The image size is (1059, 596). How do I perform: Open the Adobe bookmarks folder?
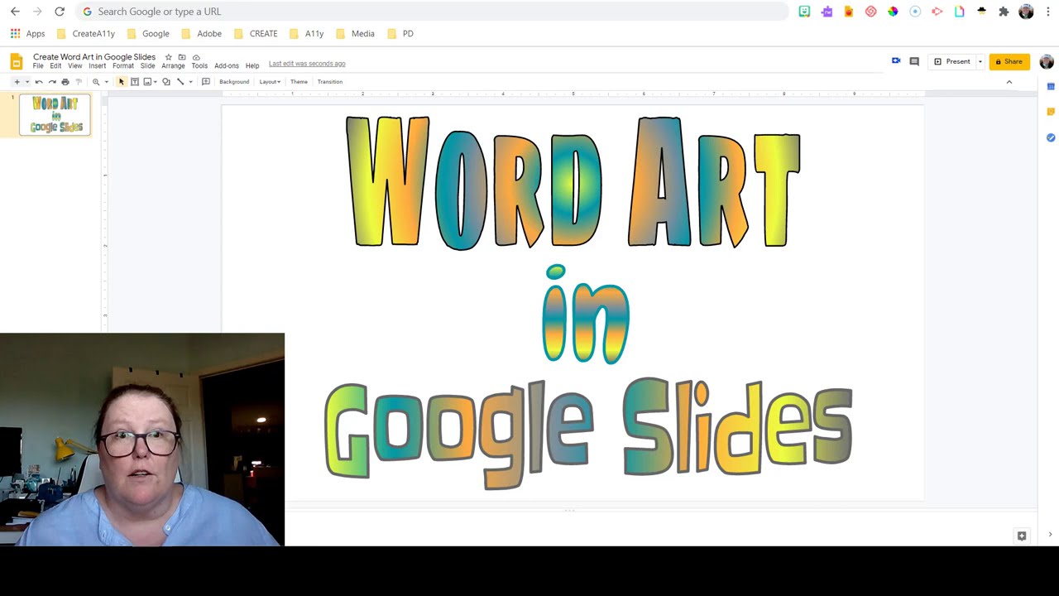coord(202,34)
